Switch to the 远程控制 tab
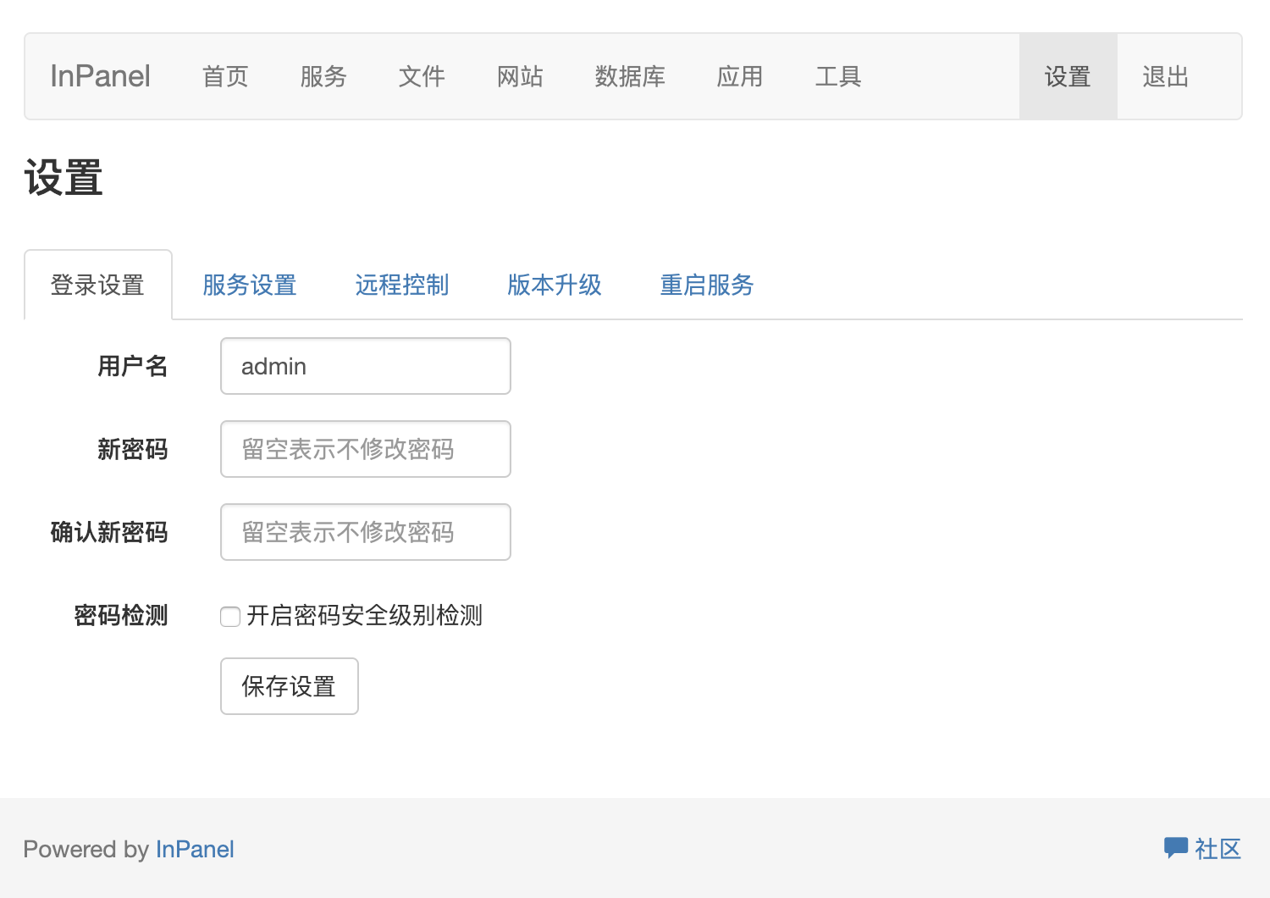This screenshot has width=1270, height=898. click(402, 285)
